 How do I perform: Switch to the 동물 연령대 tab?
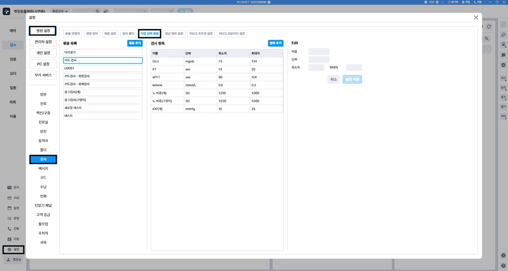[72, 34]
